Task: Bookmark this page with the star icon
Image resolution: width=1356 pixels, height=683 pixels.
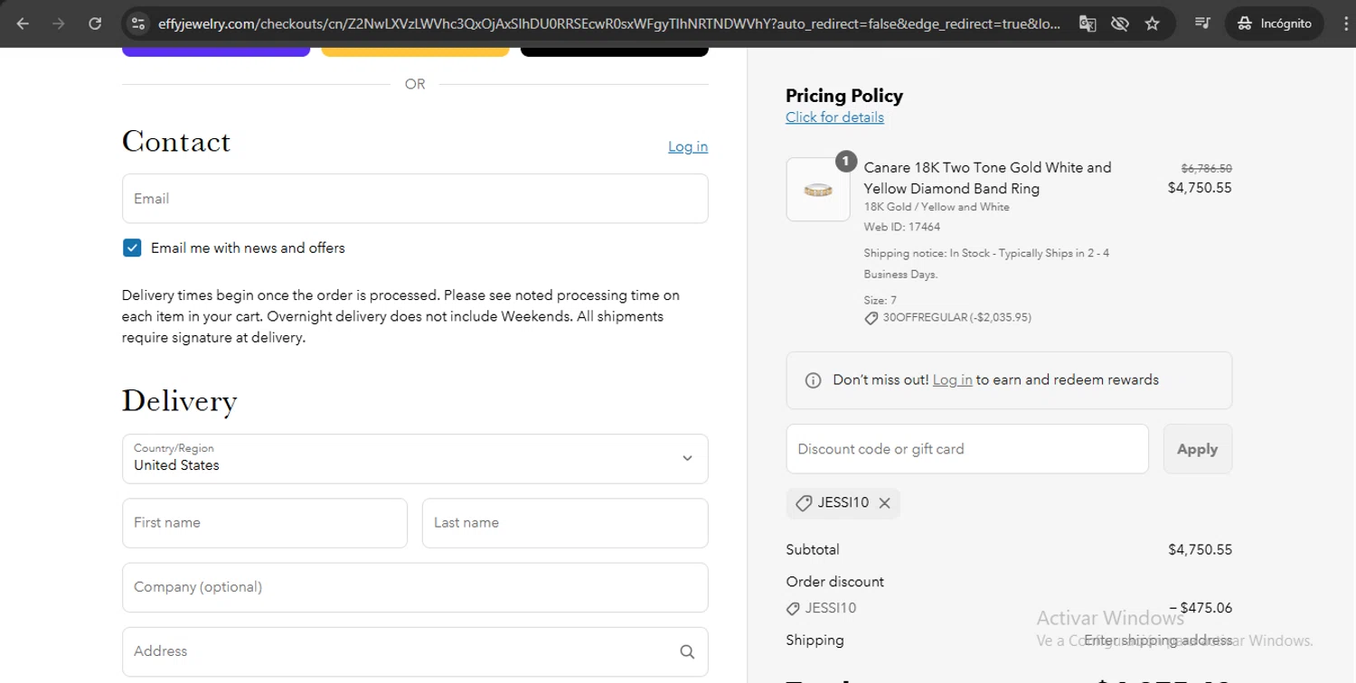Action: pos(1152,23)
